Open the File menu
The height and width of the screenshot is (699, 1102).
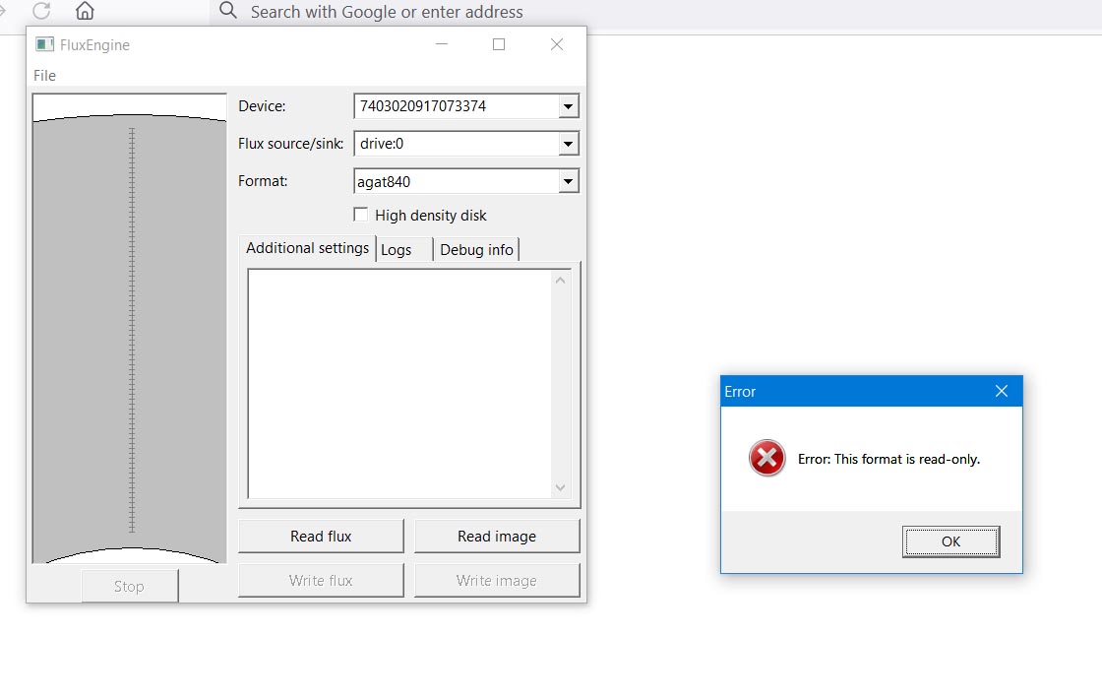tap(44, 75)
